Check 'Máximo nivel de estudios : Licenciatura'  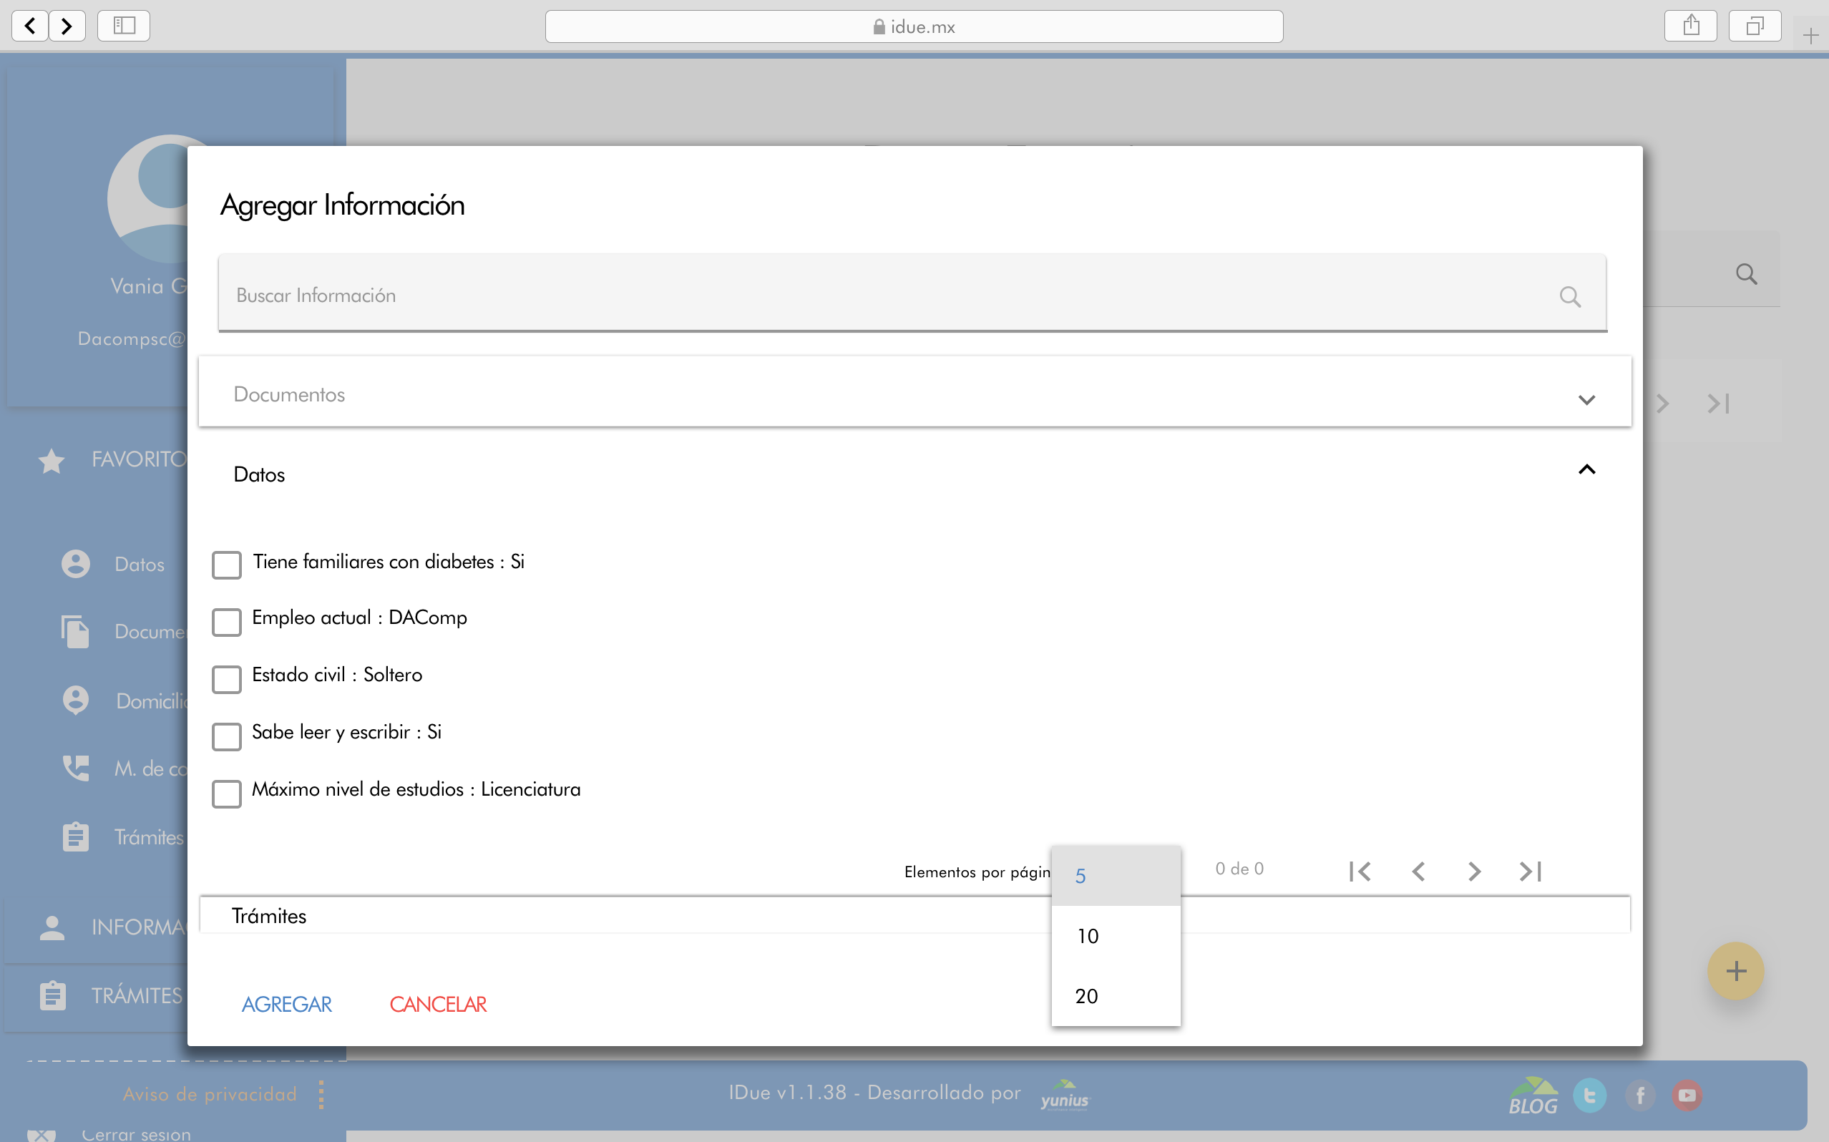[x=227, y=793]
